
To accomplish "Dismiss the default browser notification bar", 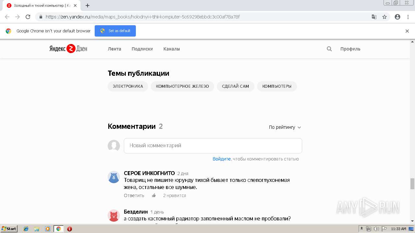I will pyautogui.click(x=407, y=31).
